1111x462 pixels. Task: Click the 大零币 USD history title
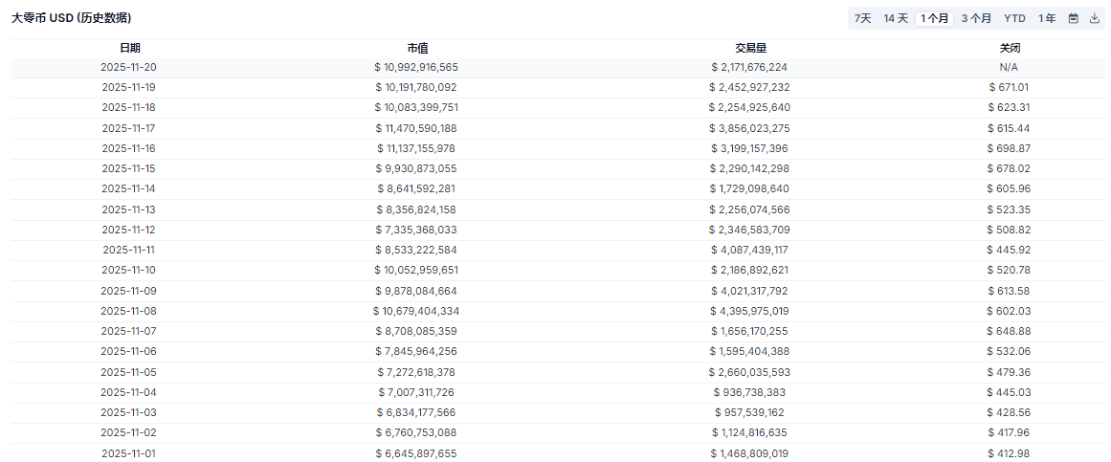coord(72,18)
